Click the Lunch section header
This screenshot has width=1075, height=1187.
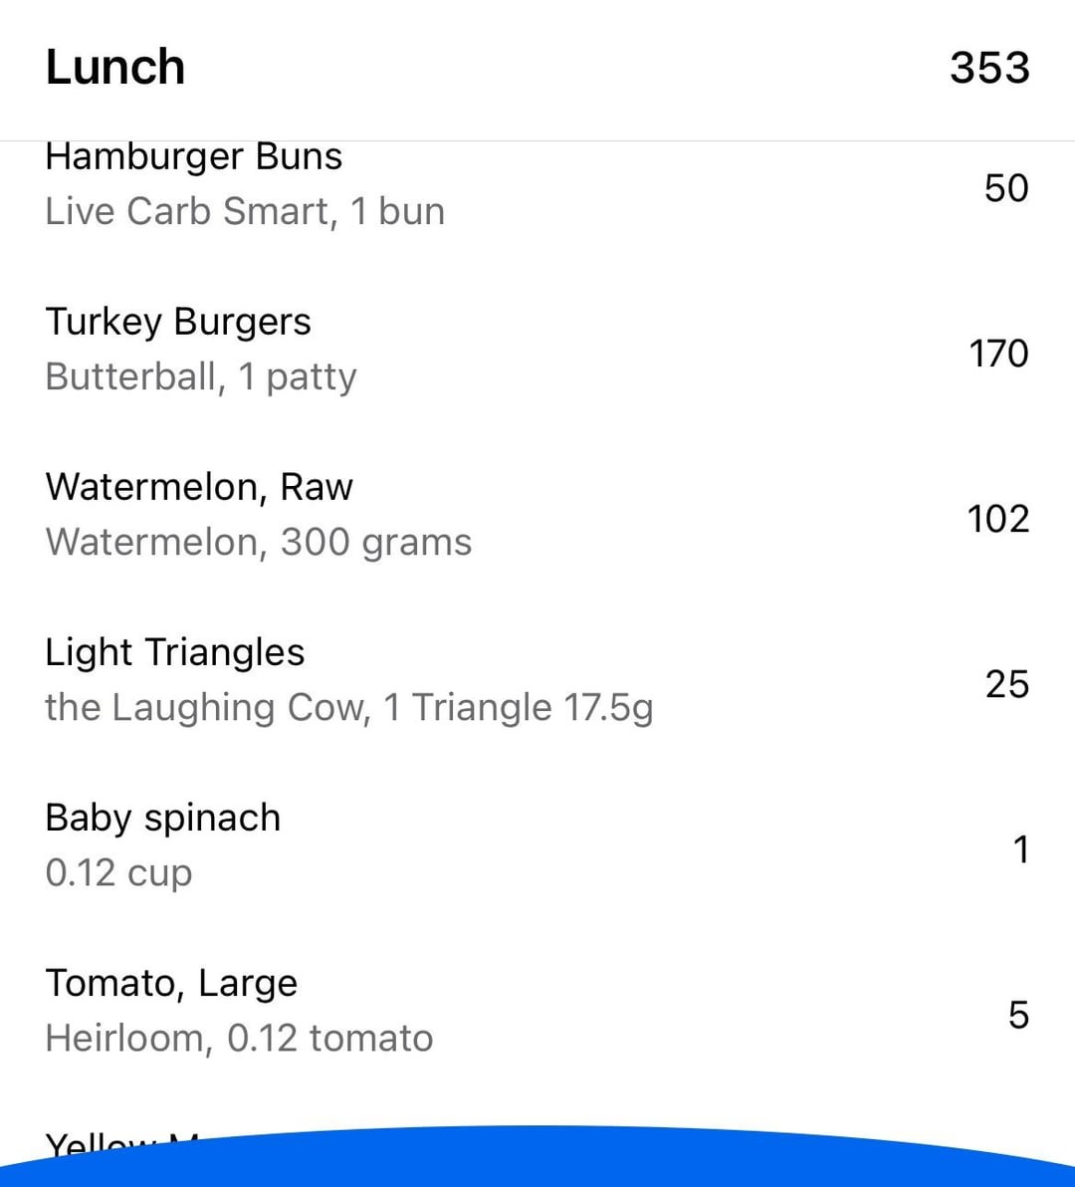point(115,68)
